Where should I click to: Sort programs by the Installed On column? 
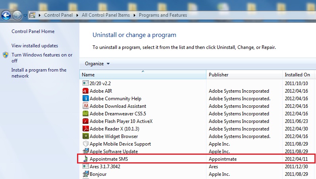[298, 74]
